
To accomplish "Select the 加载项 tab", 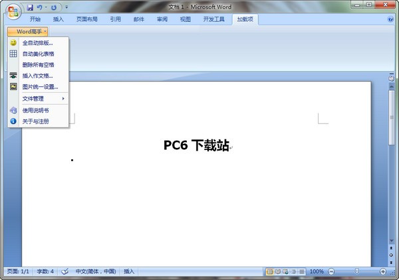I will point(245,19).
